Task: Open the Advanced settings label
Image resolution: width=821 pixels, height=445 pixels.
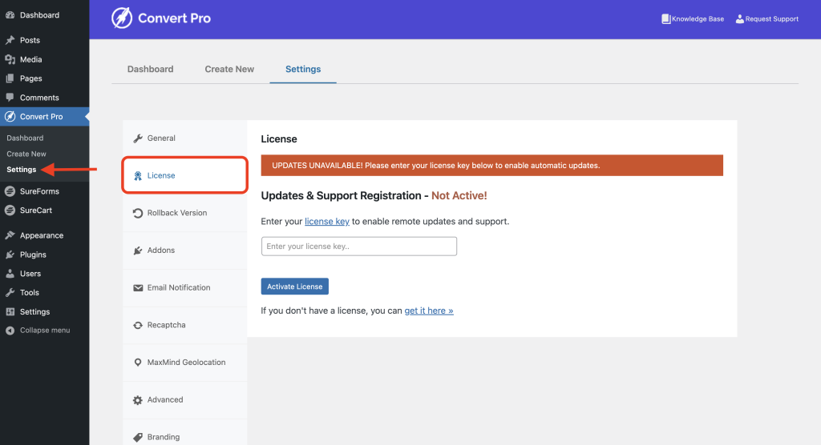Action: (x=165, y=400)
